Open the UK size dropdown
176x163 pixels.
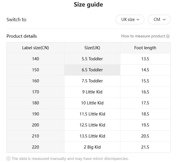[130, 20]
